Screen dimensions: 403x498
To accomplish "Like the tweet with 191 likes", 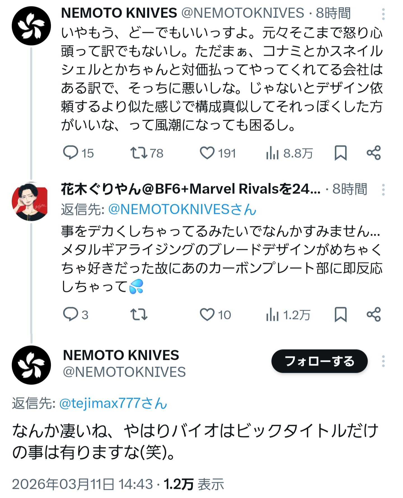I will pos(207,153).
